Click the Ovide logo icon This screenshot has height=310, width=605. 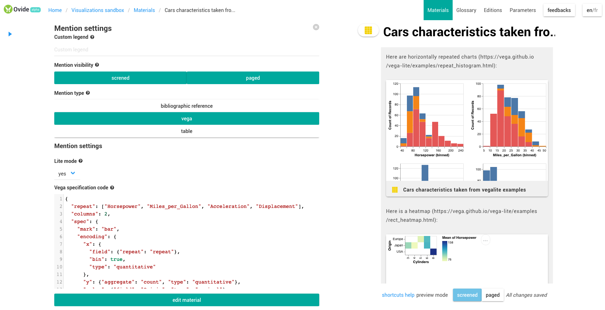click(x=8, y=9)
